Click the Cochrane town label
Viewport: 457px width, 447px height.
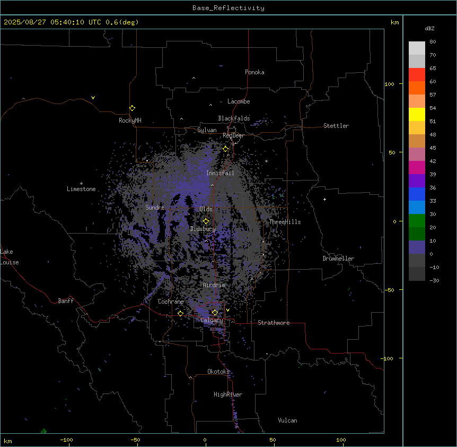pos(171,302)
